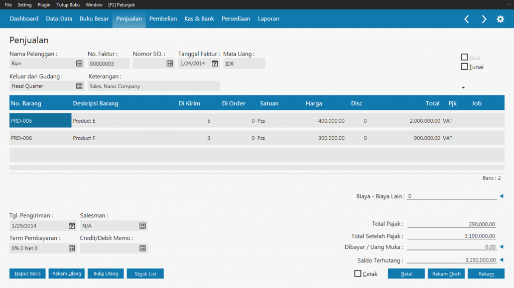Click the settings gear icon

coord(500,19)
